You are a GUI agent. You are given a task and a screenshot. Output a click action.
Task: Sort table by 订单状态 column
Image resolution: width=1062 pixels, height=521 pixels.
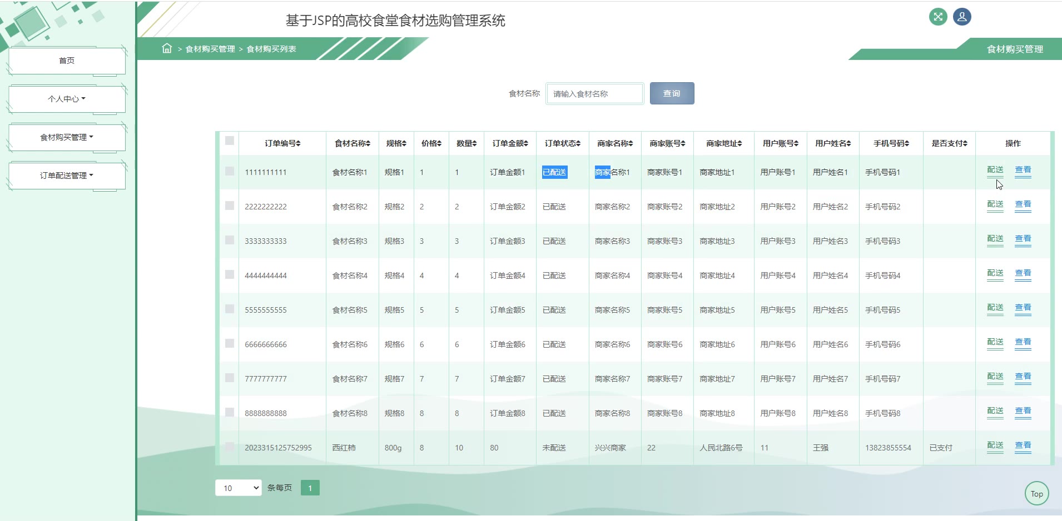click(578, 143)
